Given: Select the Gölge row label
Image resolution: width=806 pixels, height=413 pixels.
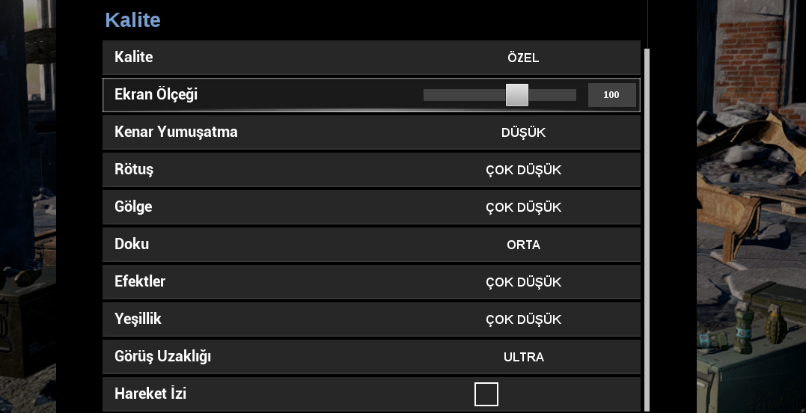Looking at the screenshot, I should [x=133, y=207].
